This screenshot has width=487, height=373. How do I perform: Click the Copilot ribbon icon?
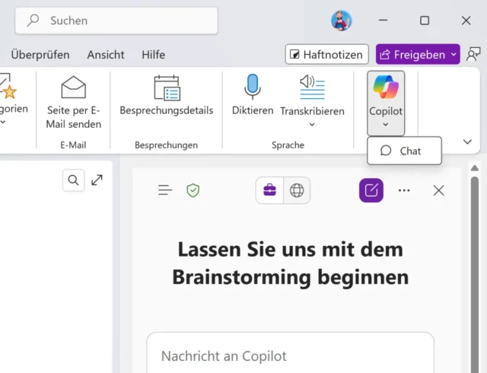point(386,87)
